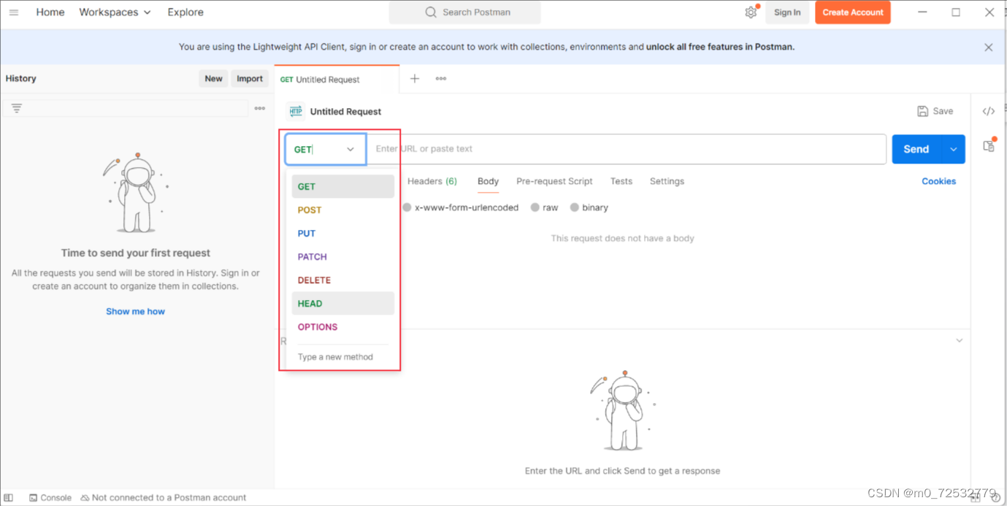Screen dimensions: 1007x506
Task: Open the Send button dropdown arrow
Action: 954,149
